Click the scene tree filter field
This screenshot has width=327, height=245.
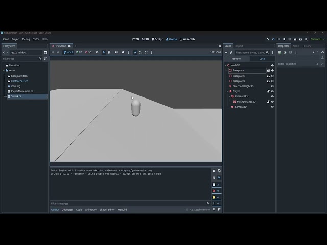coord(252,52)
